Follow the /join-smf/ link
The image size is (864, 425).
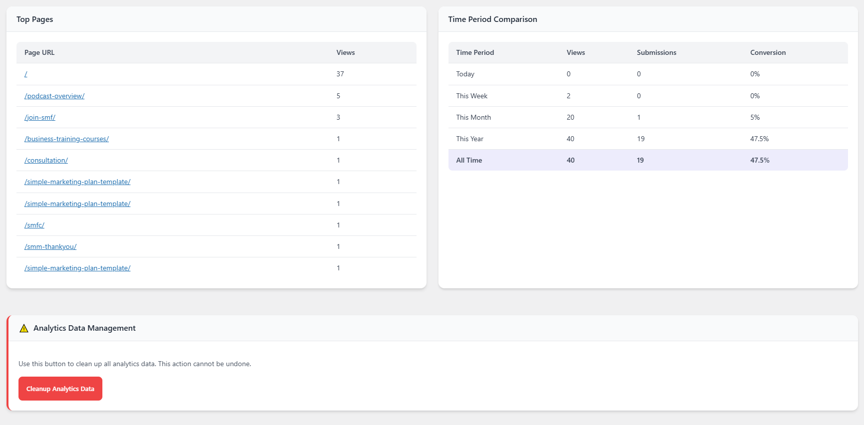point(40,117)
